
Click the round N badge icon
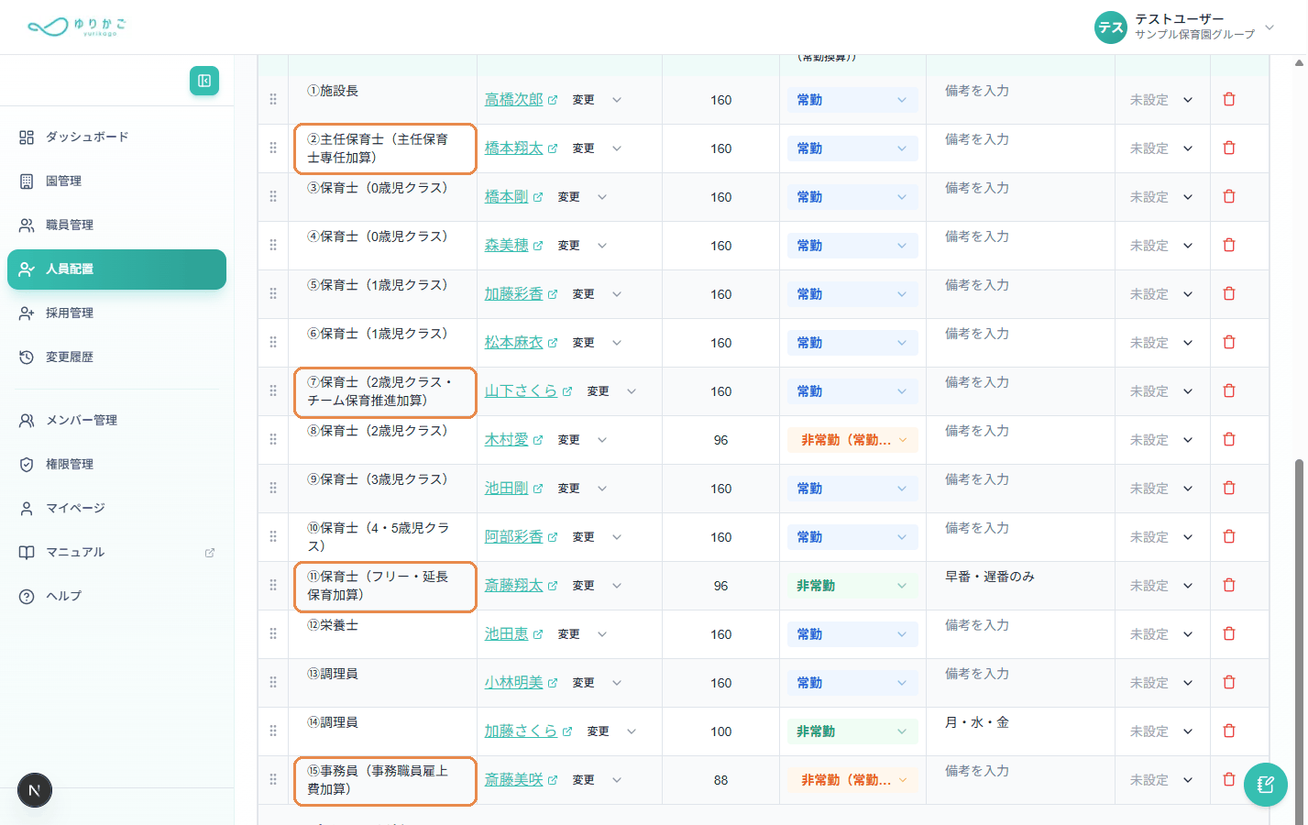[35, 790]
